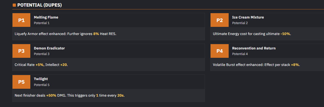The height and width of the screenshot is (107, 324).
Task: Click the orange P2 badge
Action: tap(219, 20)
